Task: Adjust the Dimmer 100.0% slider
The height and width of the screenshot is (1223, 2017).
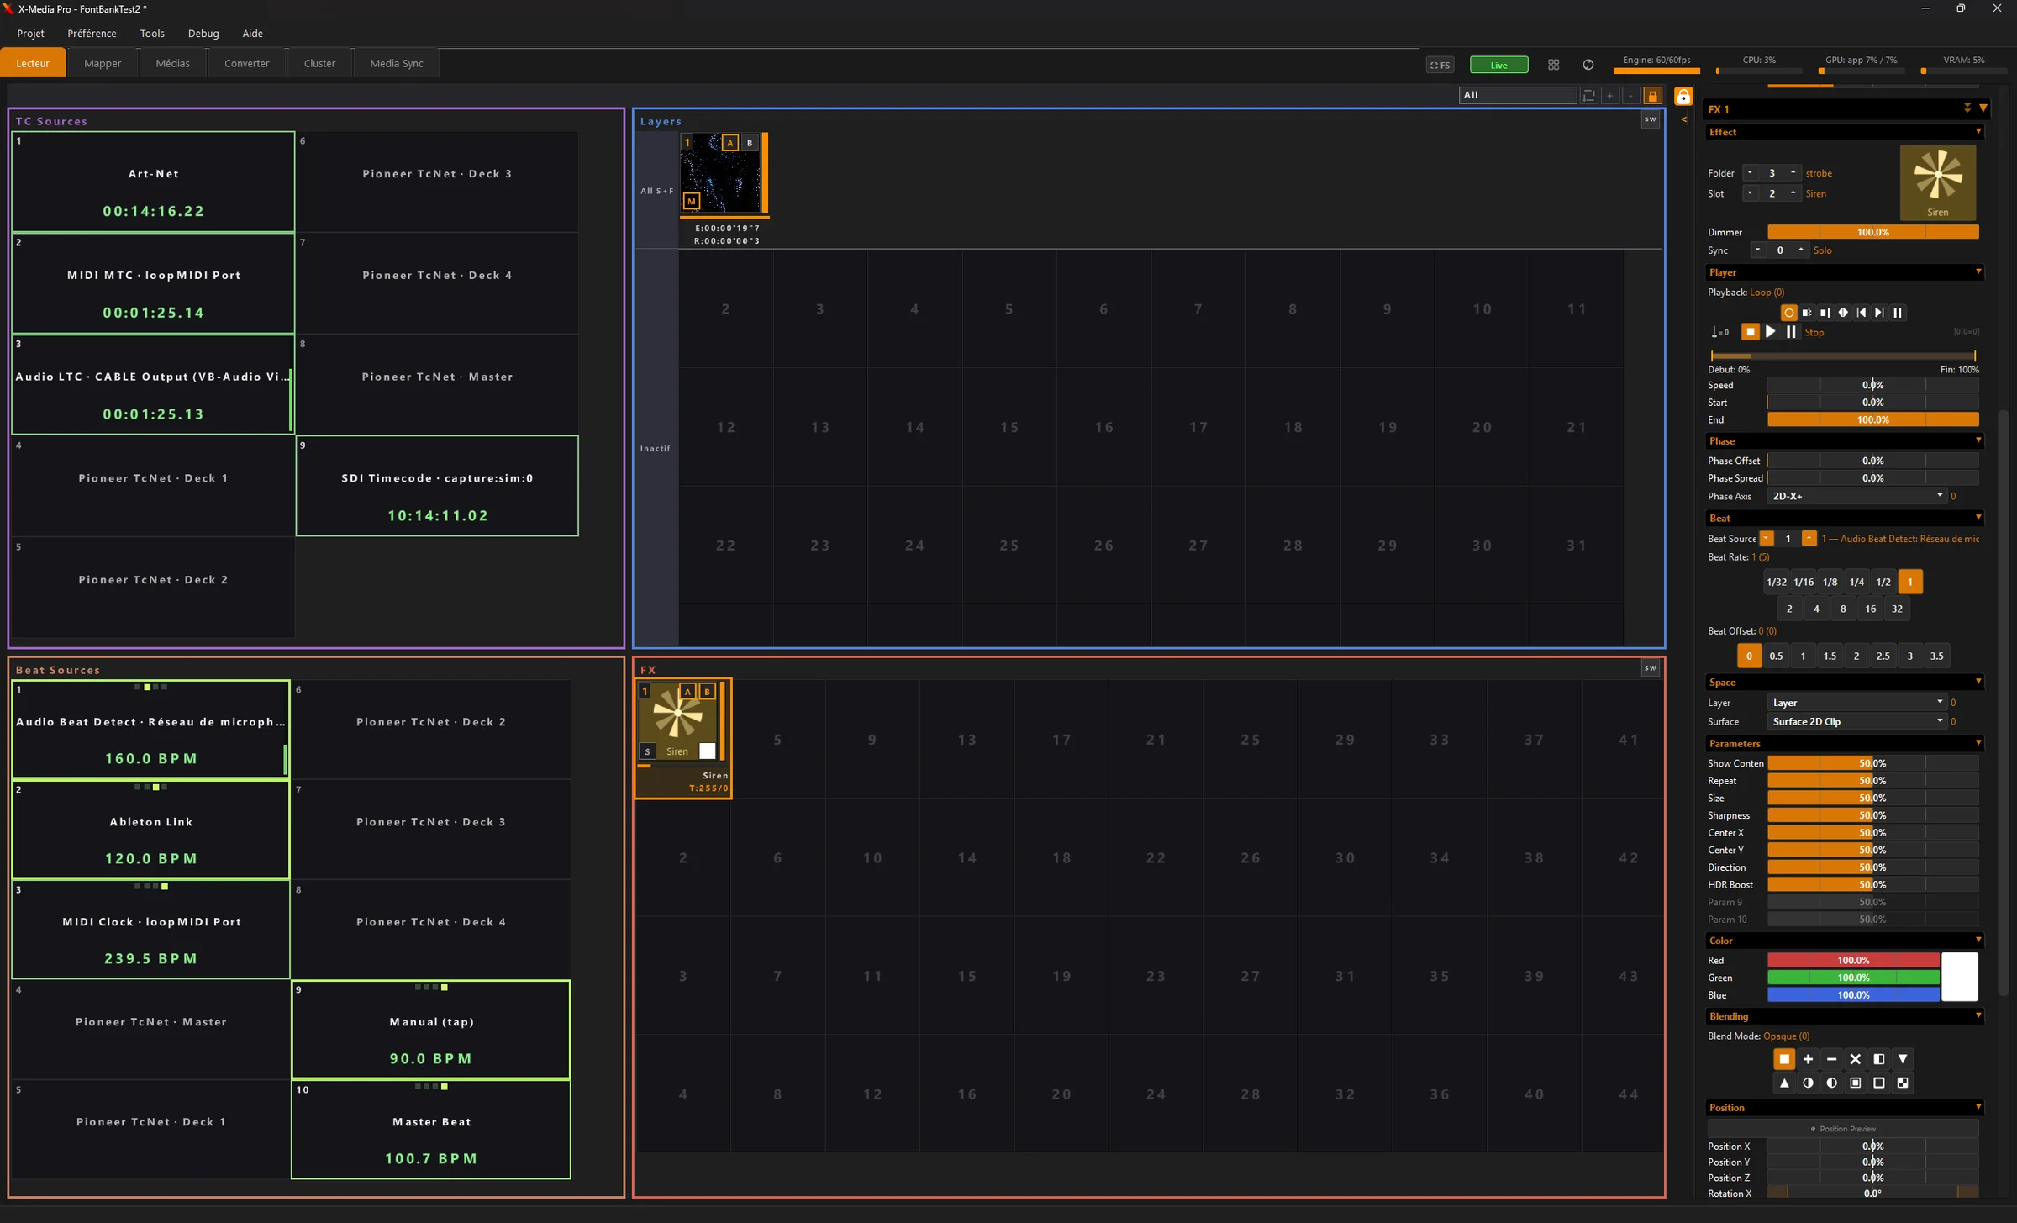Action: pyautogui.click(x=1872, y=232)
